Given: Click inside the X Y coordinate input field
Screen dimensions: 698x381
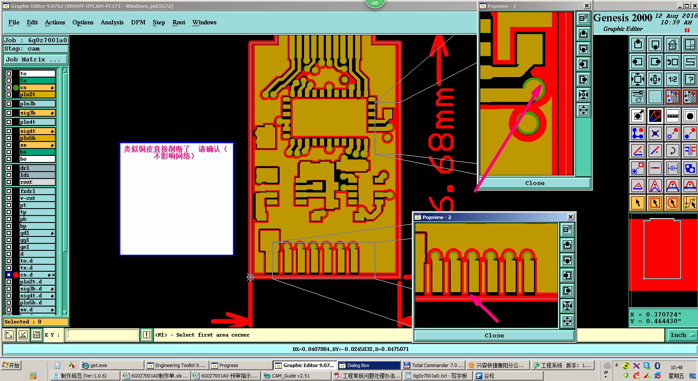Looking at the screenshot, I should click(102, 334).
